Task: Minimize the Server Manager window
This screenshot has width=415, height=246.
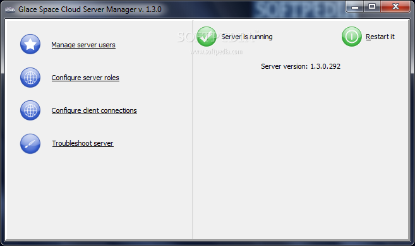Action: 355,6
